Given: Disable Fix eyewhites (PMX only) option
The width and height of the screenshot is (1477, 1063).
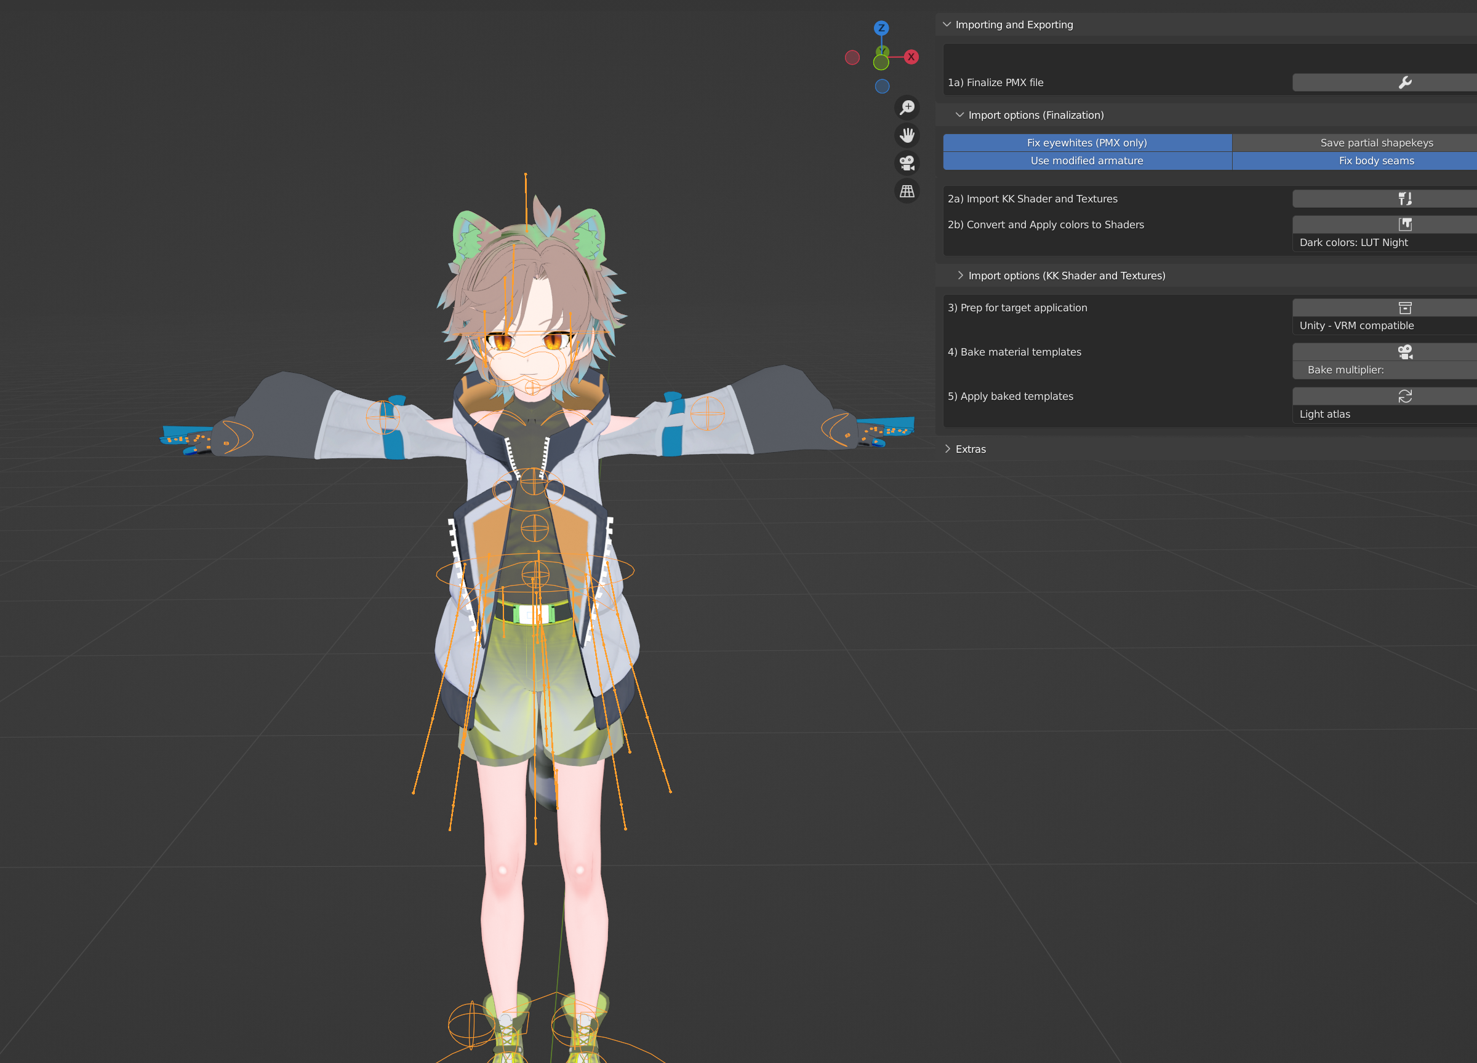Looking at the screenshot, I should click(x=1087, y=143).
